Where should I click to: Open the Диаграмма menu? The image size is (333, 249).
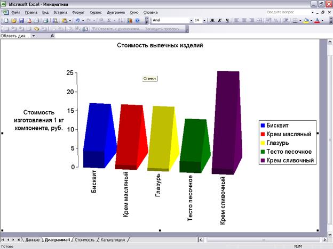[x=117, y=11]
